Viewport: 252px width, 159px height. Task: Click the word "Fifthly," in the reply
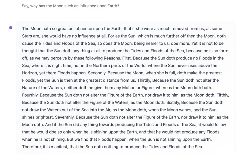223,95
